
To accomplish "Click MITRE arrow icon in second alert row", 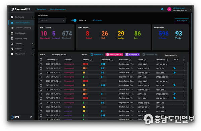I will click(x=174, y=68).
